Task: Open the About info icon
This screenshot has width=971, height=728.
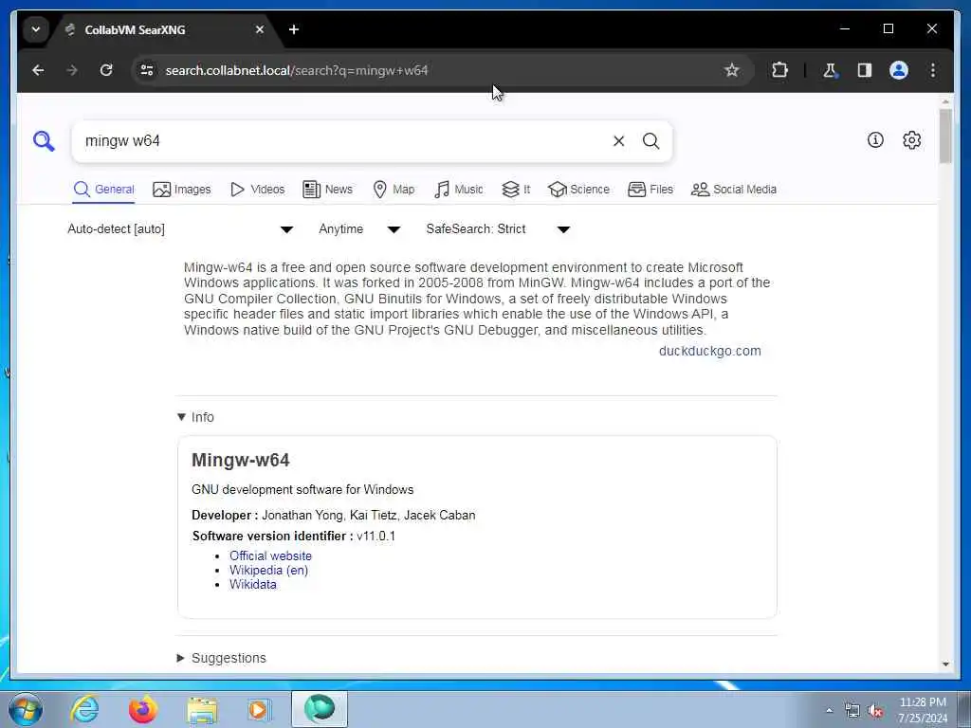Action: coord(875,140)
